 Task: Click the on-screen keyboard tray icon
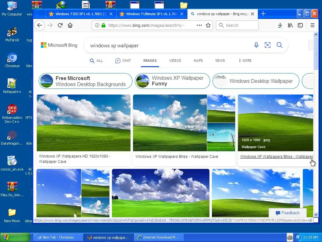[x=290, y=237]
